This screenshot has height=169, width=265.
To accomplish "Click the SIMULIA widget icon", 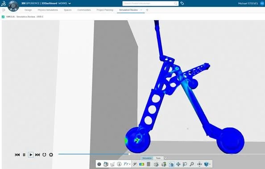I will coord(3,17).
